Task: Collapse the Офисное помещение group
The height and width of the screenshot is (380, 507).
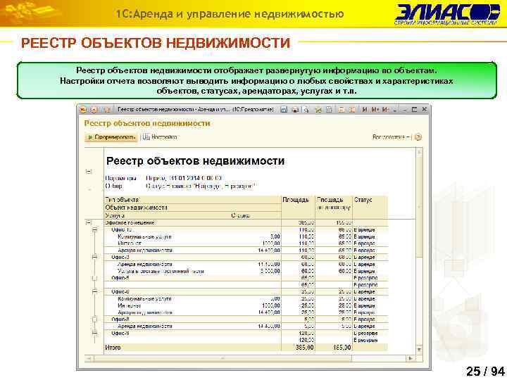Action: click(89, 222)
